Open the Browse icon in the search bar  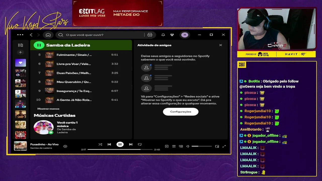pos(150,35)
